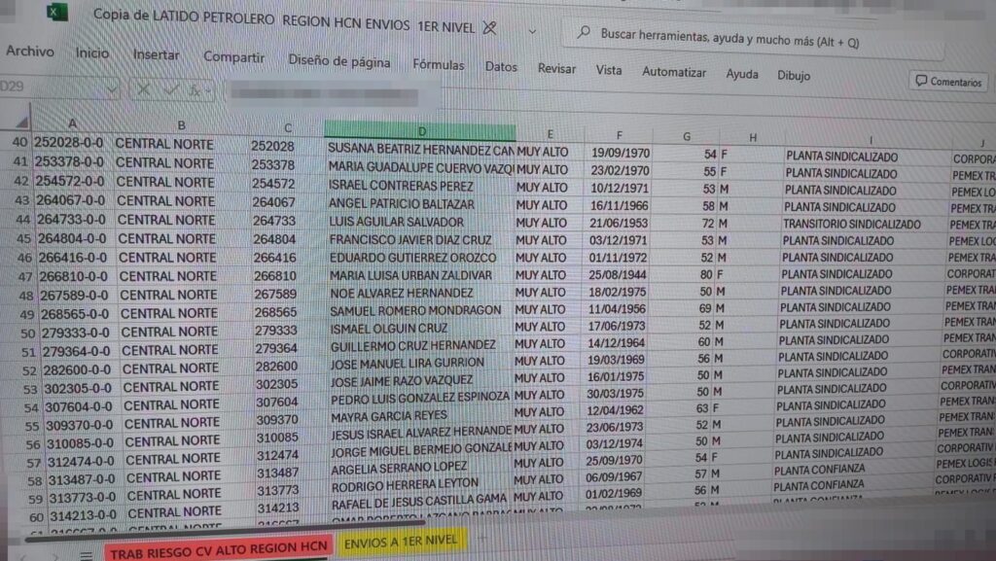The height and width of the screenshot is (561, 996).
Task: Open the Diseño de página tab
Action: point(338,61)
